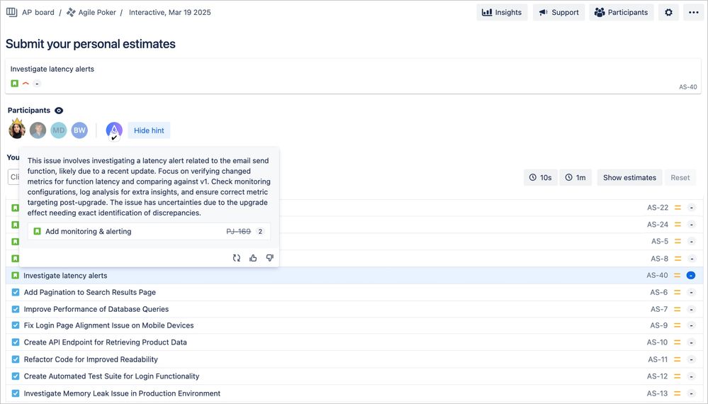This screenshot has height=404, width=708.
Task: Select Create Automated Test Suite row
Action: coord(354,376)
